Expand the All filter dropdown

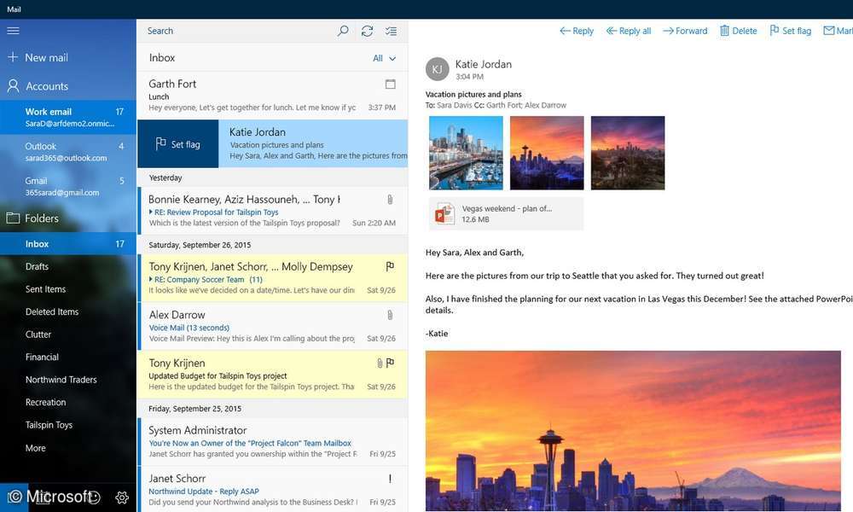click(x=385, y=58)
